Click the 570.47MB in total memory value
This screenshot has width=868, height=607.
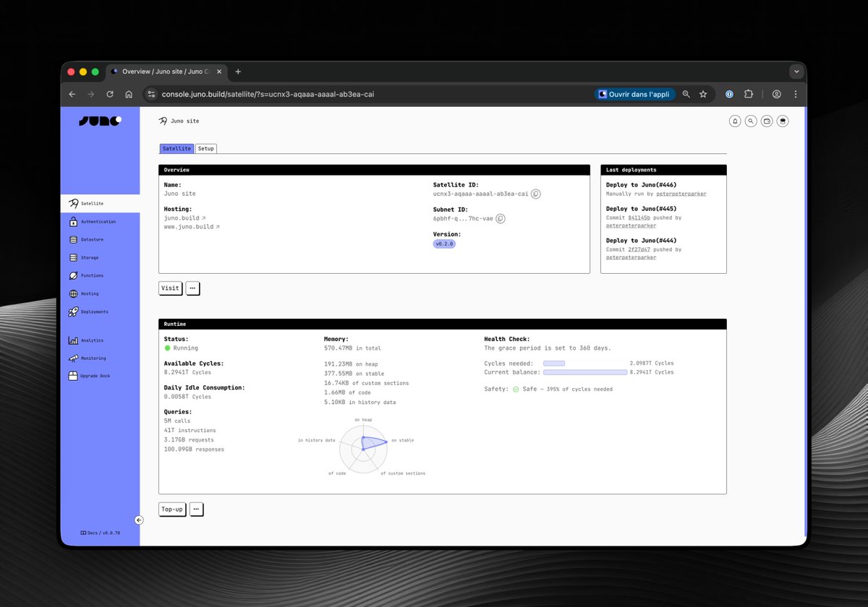pyautogui.click(x=352, y=348)
